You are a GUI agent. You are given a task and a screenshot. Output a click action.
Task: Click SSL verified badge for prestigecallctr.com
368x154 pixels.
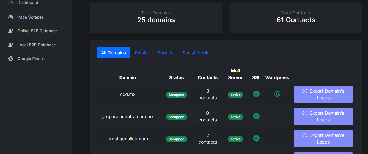coord(256,138)
